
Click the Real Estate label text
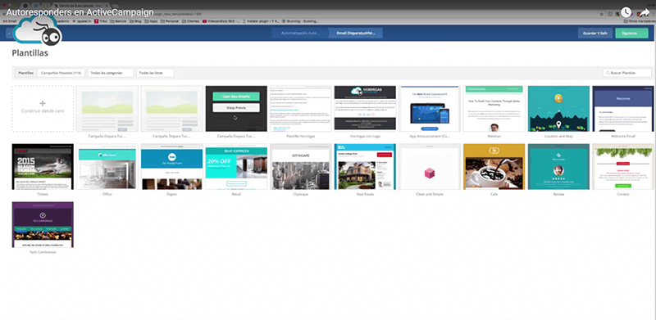pos(365,194)
